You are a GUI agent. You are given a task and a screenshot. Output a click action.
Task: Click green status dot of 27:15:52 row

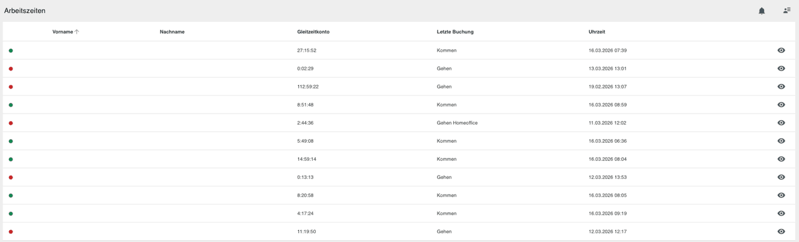point(11,51)
